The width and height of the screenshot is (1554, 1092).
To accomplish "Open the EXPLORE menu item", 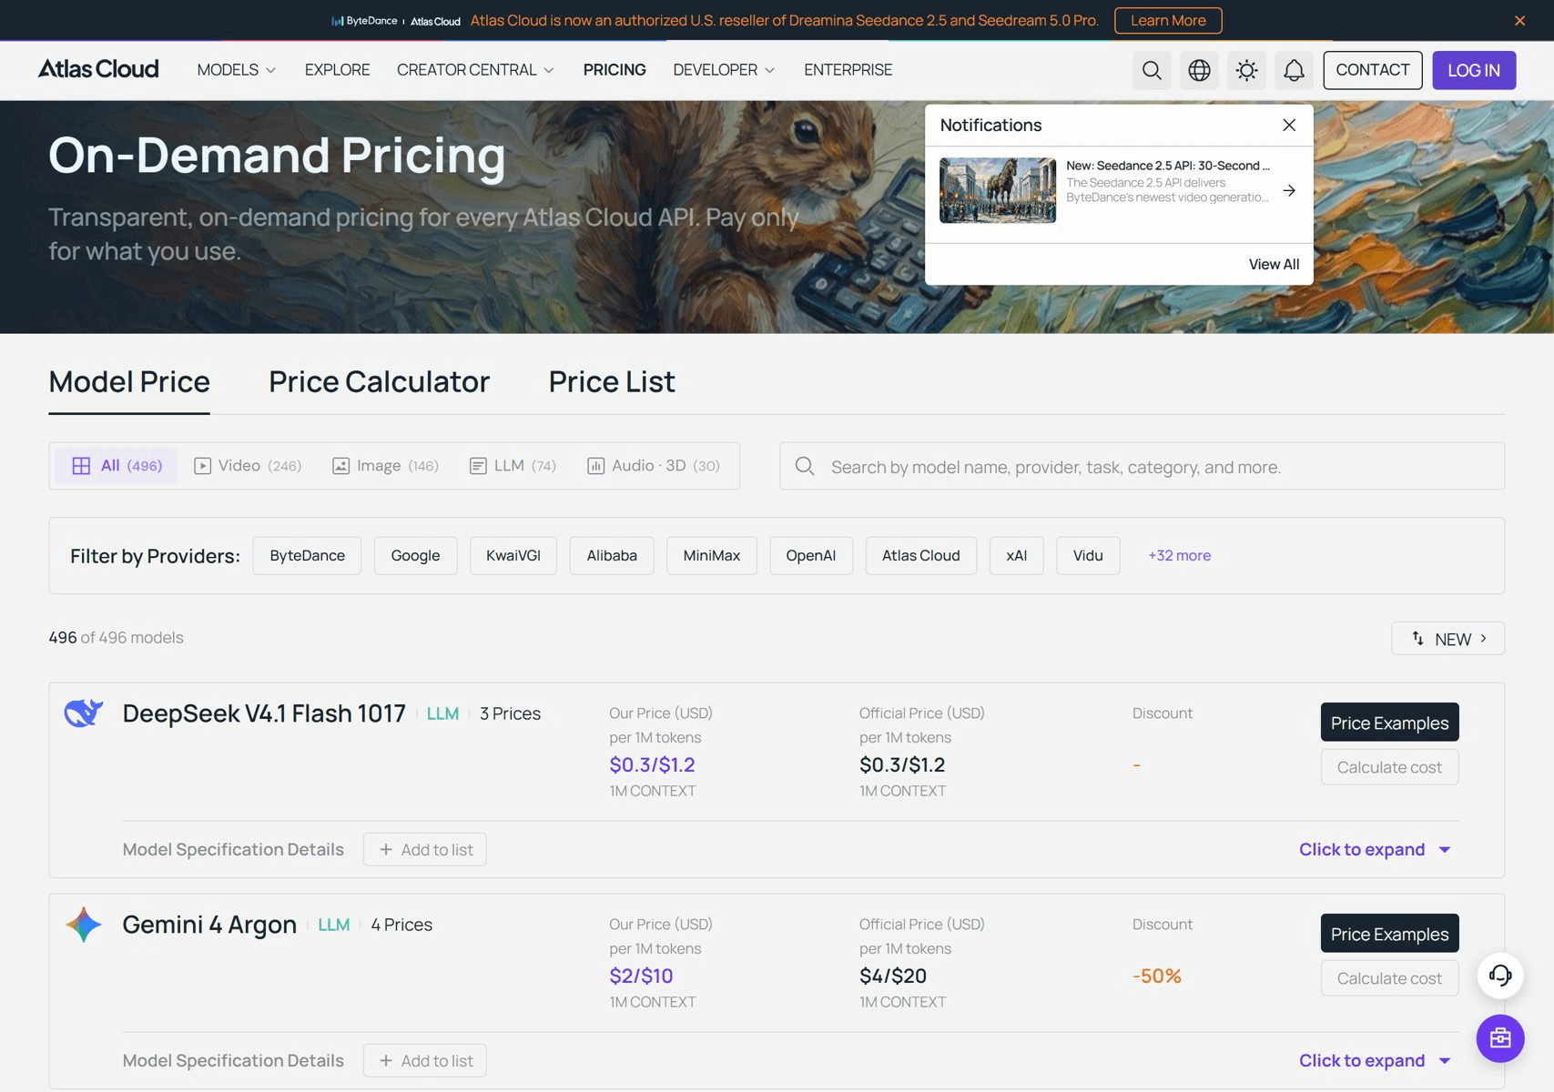I will 337,70.
